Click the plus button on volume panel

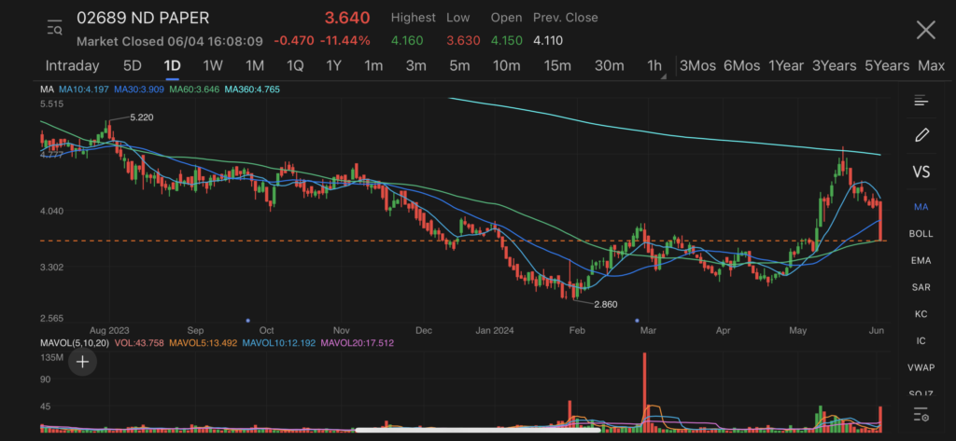point(82,361)
